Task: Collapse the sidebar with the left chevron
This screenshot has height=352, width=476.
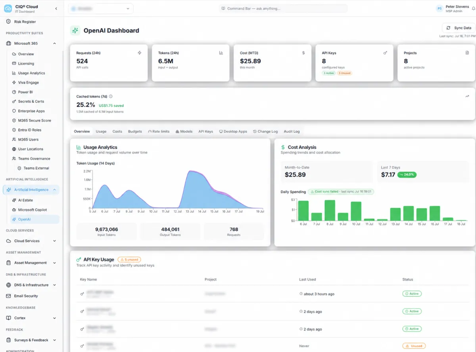Action: coord(56,8)
